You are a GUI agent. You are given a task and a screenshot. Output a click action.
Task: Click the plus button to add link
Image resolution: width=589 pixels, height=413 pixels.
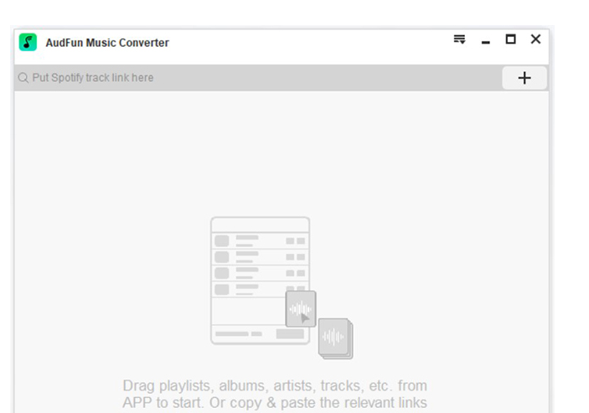coord(524,78)
